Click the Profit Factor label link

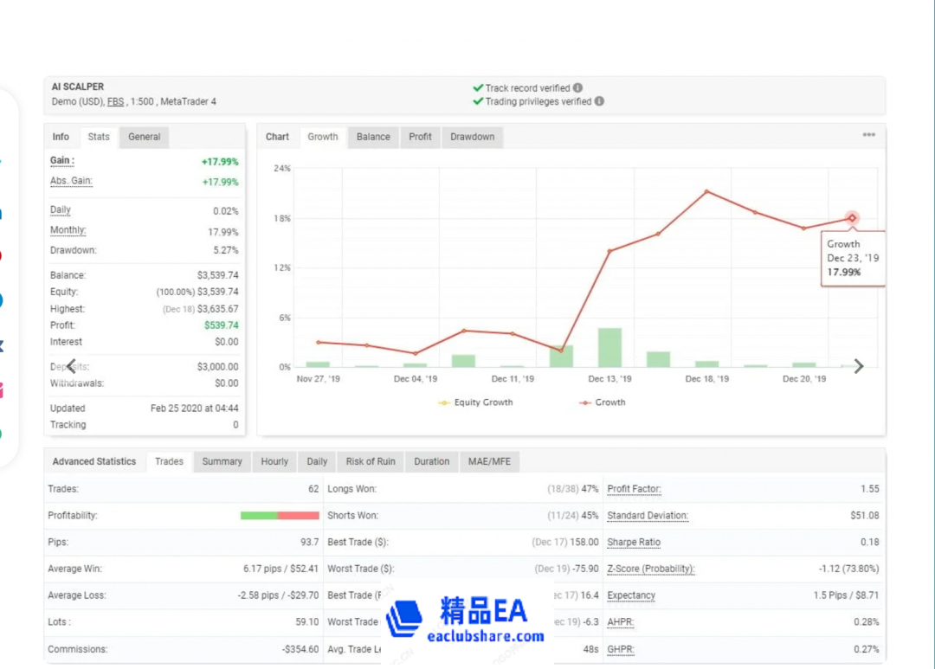coord(634,489)
